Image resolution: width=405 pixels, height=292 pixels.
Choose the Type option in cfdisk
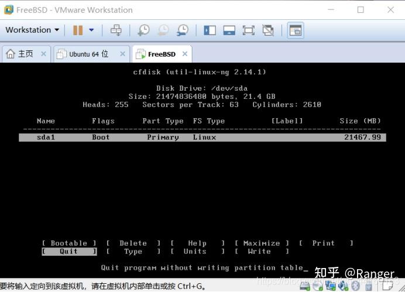tap(133, 252)
